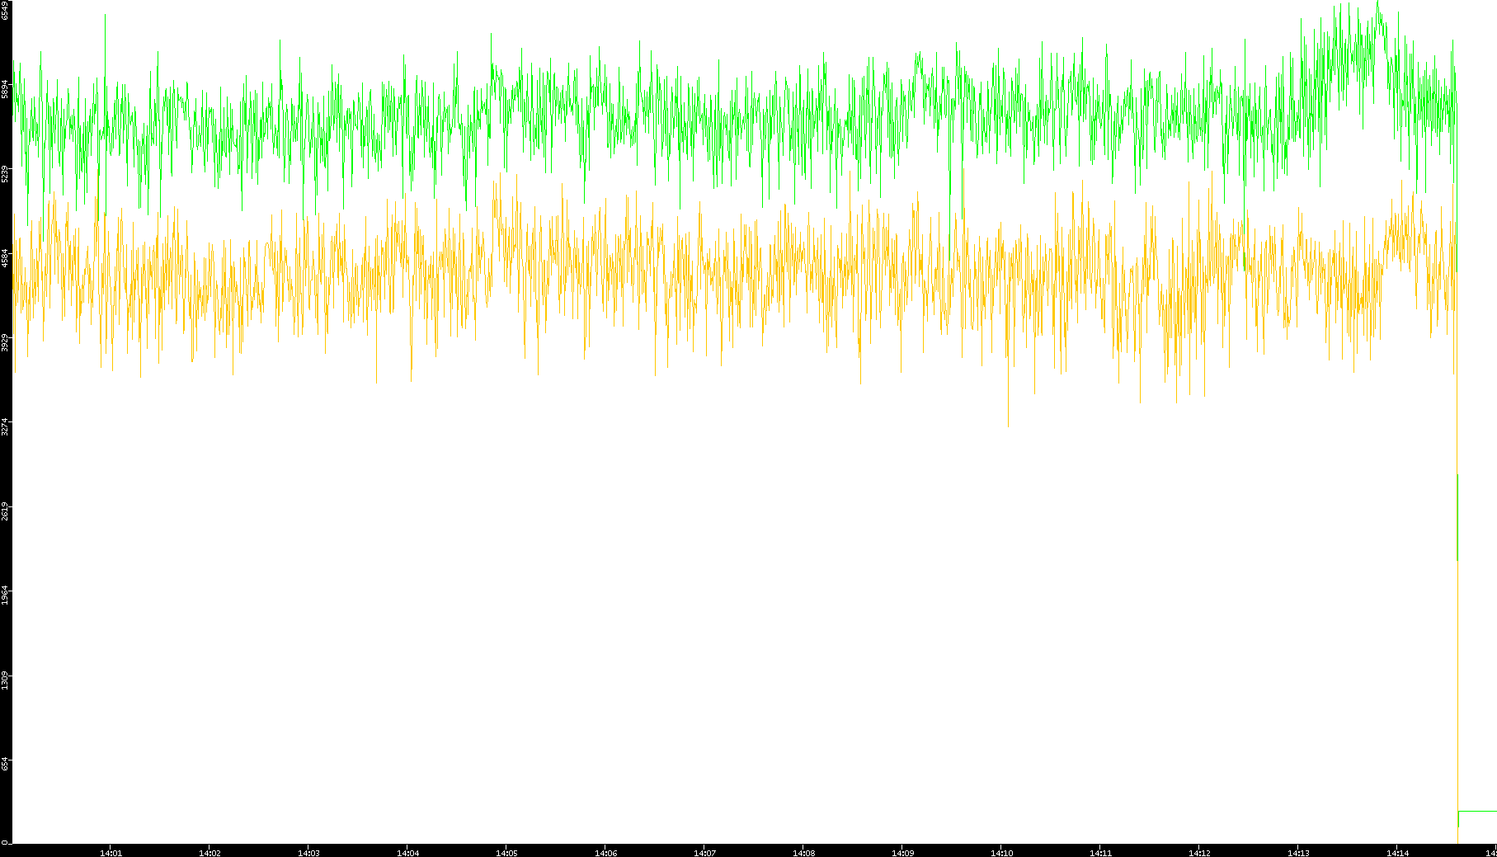Screen dimensions: 1497x857
Task: Select the 654 vertical axis label
Action: pos(5,765)
